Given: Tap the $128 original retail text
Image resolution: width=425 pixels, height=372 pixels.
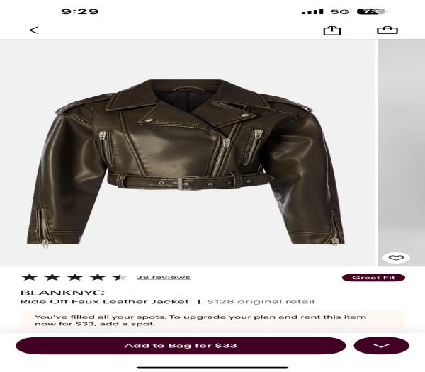Looking at the screenshot, I should tap(261, 302).
